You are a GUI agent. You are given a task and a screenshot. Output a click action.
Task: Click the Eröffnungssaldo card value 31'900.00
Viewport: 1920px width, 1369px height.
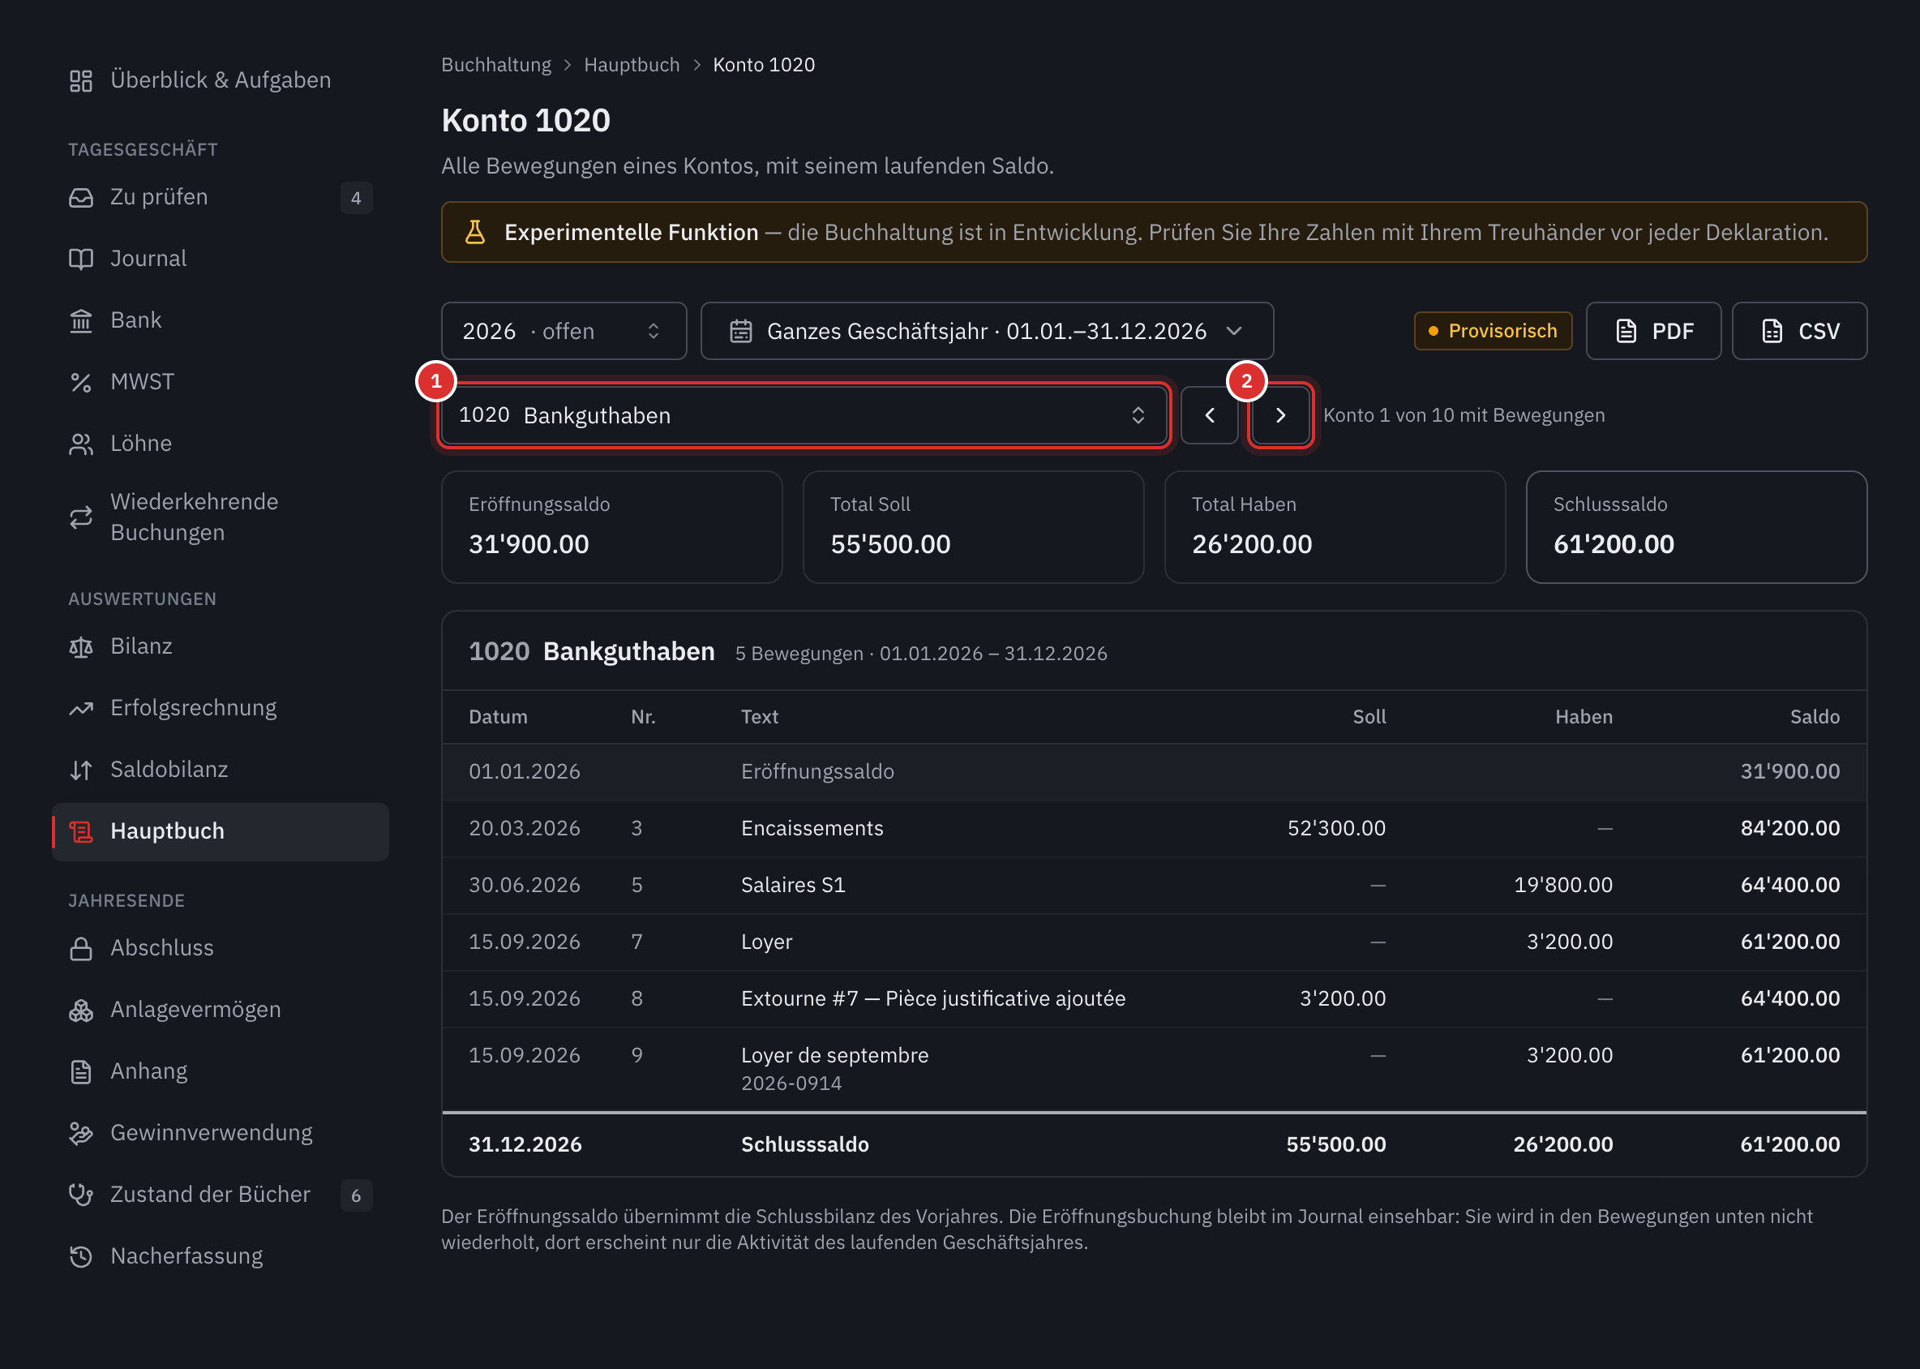[x=529, y=543]
